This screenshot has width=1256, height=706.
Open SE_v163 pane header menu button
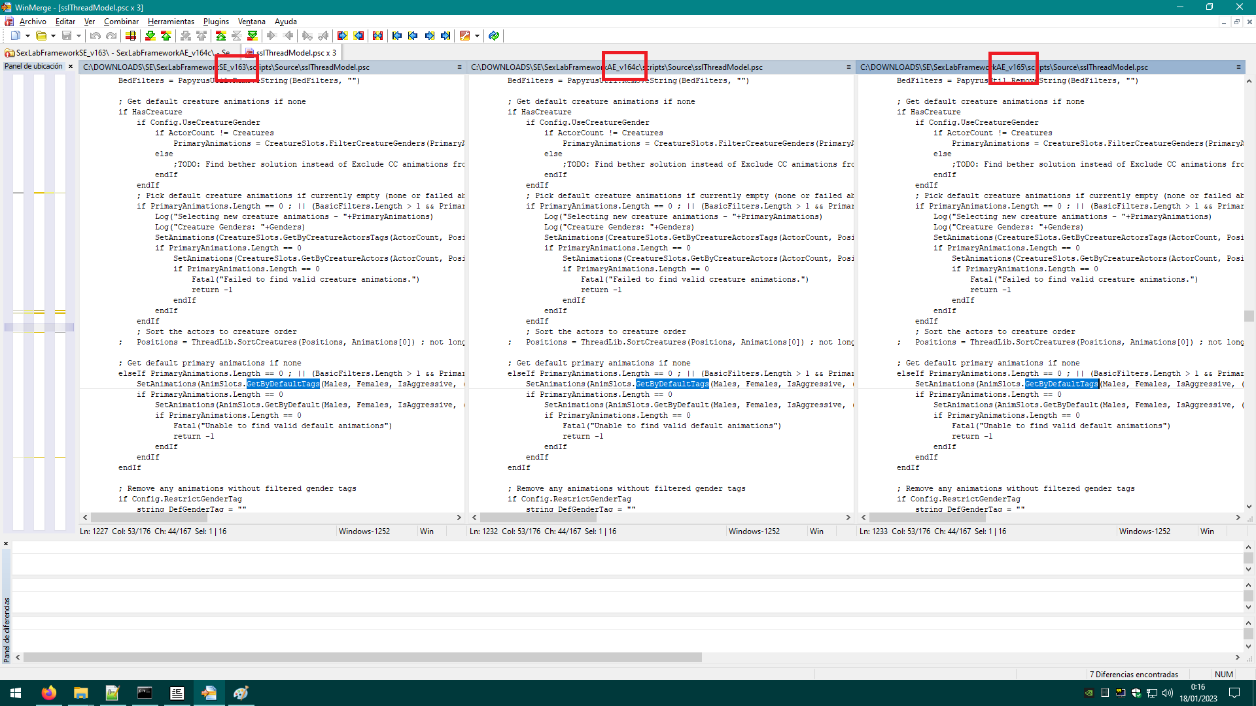[x=459, y=67]
